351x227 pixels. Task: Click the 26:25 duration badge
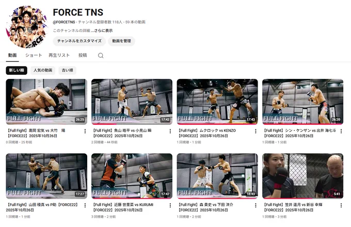[x=80, y=120]
